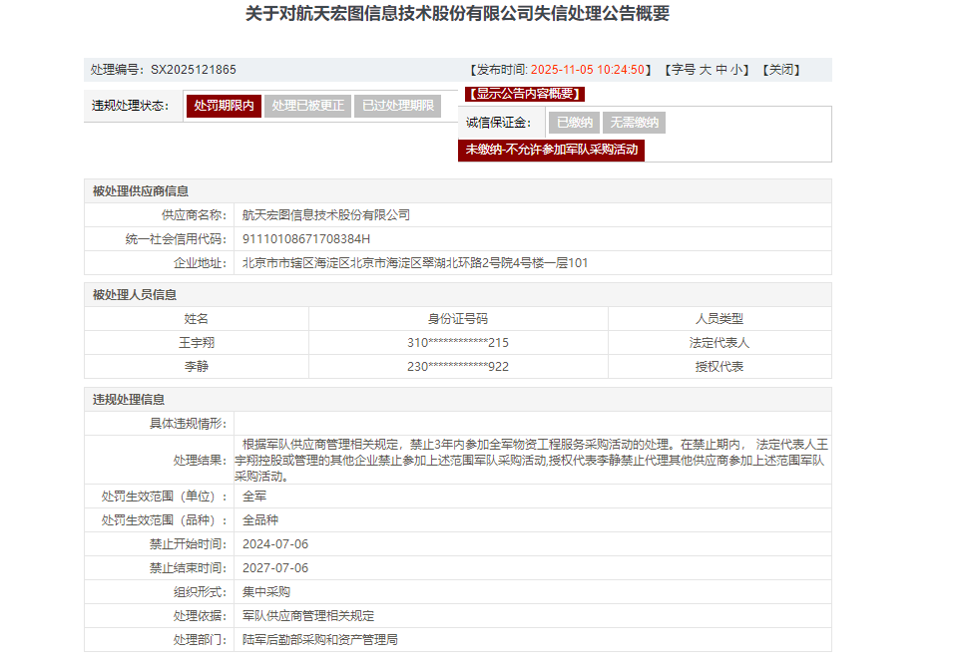Click the 诚信保证金 label
This screenshot has height=666, width=961.
pos(498,123)
